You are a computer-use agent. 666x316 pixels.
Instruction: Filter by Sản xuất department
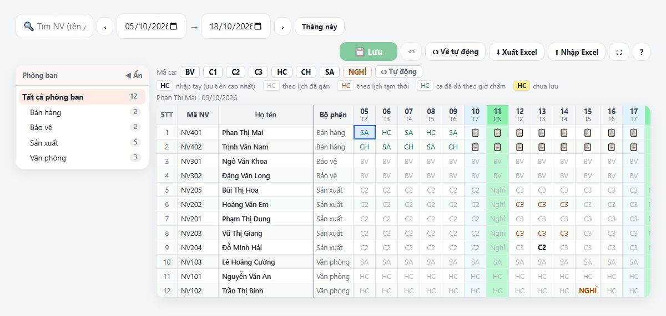click(82, 143)
